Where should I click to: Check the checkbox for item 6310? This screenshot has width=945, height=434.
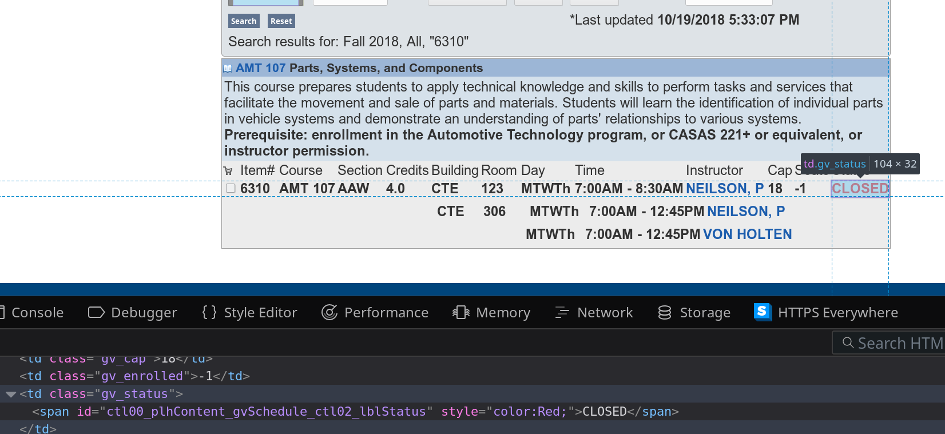[x=231, y=188]
